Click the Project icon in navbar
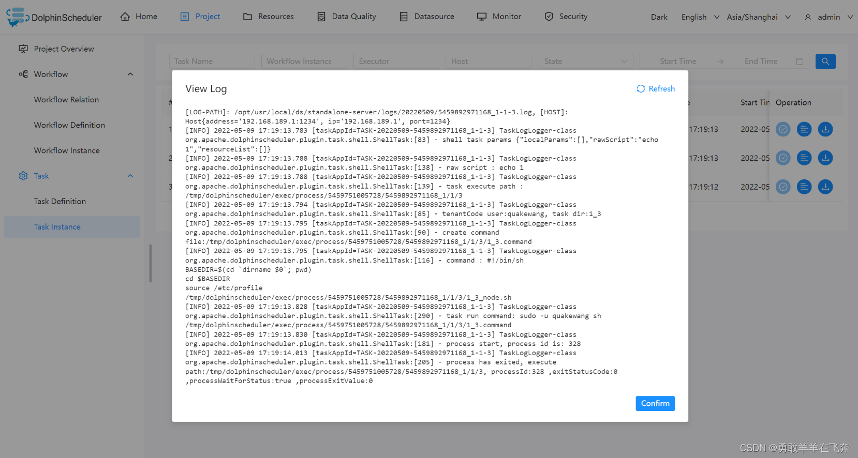The width and height of the screenshot is (858, 458). coord(185,17)
